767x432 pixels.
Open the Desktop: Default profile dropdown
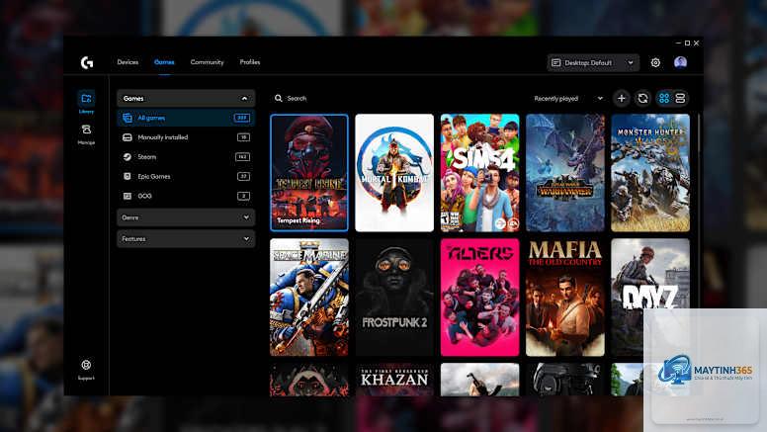pyautogui.click(x=593, y=62)
